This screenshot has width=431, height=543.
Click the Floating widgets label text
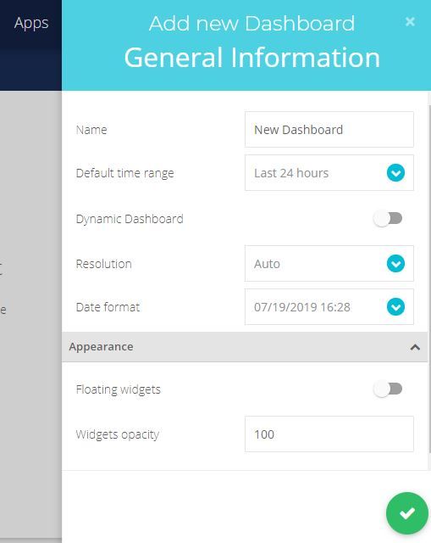[x=119, y=389]
